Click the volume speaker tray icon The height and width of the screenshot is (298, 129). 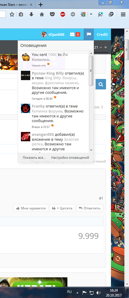tap(98, 292)
